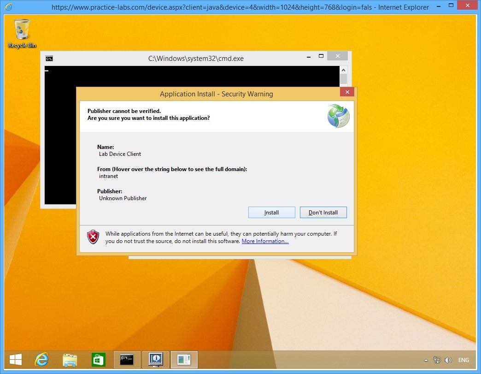Viewport: 481px width, 374px height.
Task: Launch Internet Explorer from the taskbar
Action: point(41,360)
